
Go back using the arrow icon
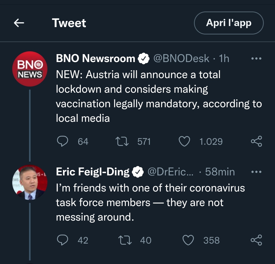(x=19, y=23)
